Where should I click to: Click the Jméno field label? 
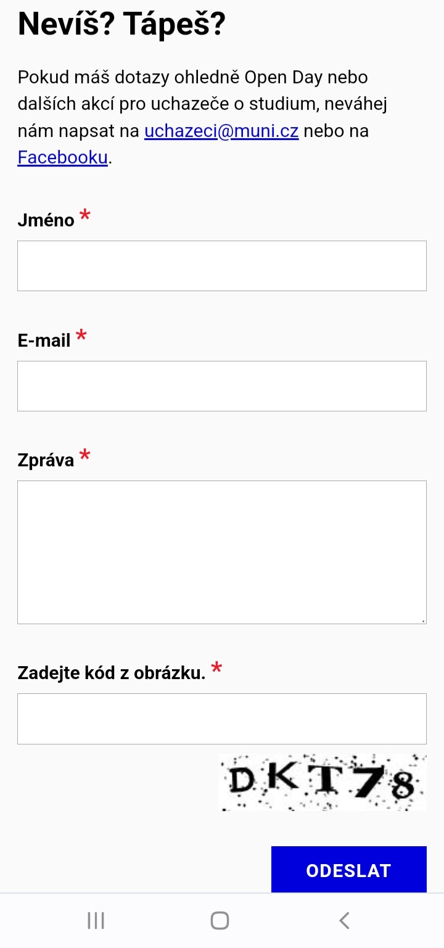[x=46, y=220]
